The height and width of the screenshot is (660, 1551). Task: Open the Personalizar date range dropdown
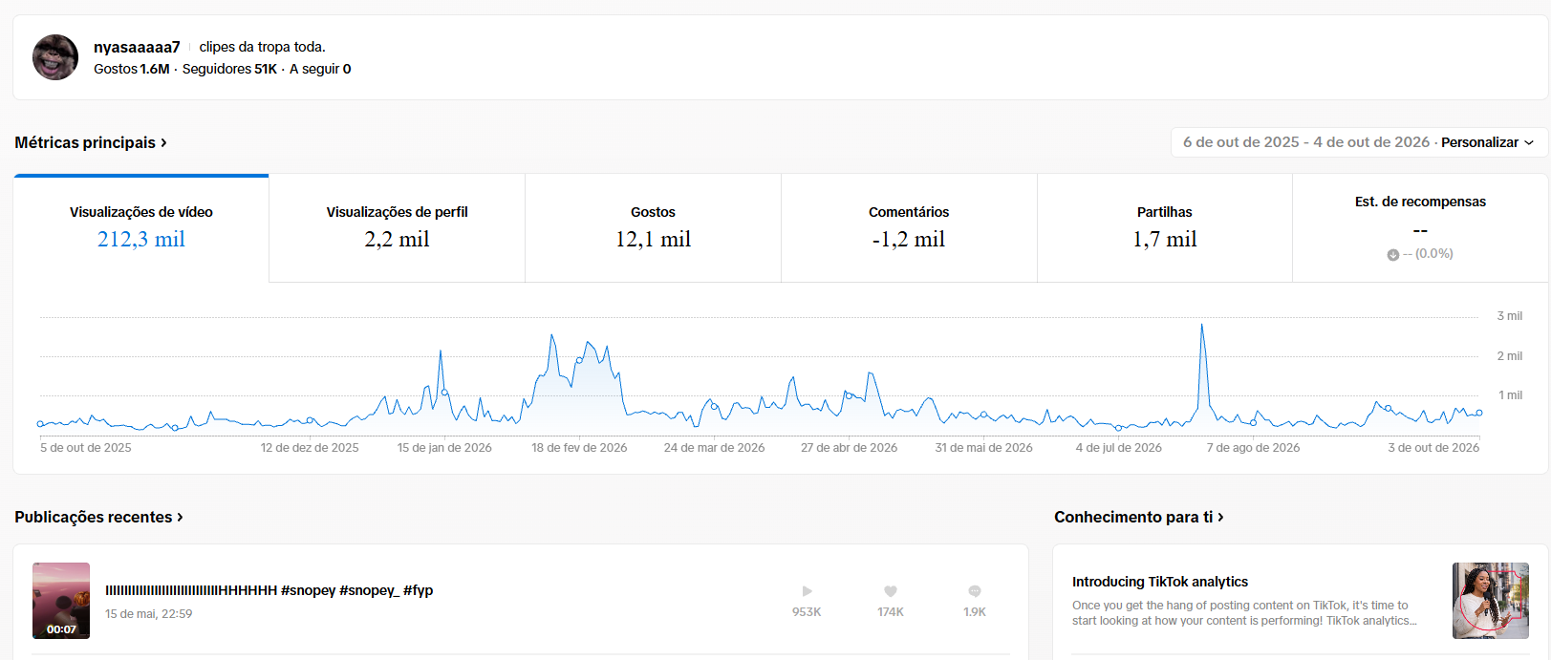click(x=1488, y=142)
